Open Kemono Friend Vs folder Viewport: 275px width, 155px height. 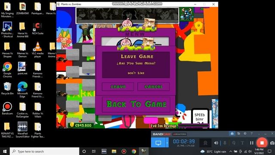point(37,90)
